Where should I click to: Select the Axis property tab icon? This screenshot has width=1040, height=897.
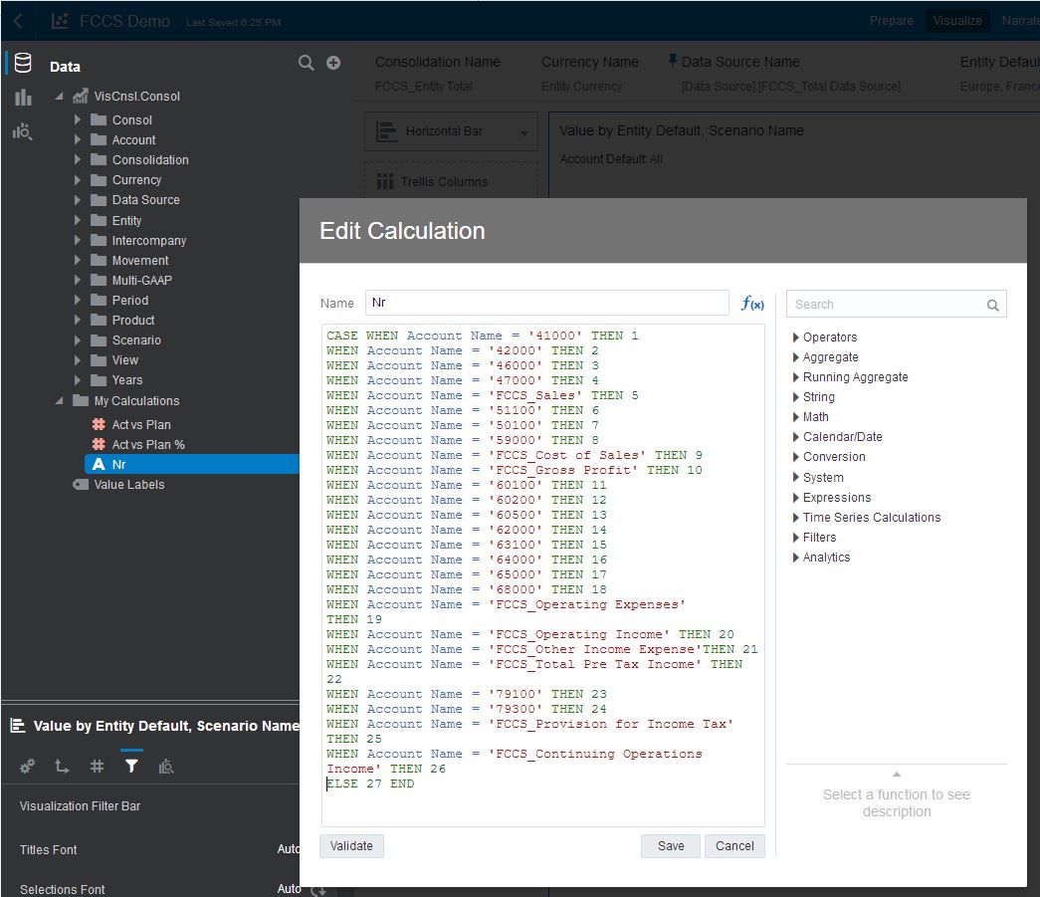[x=62, y=766]
